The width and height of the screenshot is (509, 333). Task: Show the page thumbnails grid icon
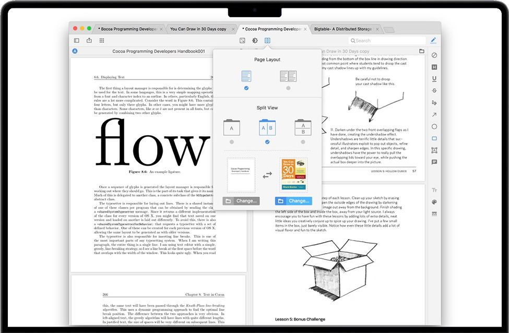(x=102, y=41)
